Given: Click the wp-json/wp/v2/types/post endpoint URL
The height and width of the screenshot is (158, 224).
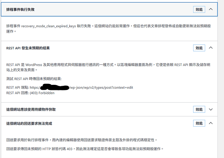Looking at the screenshot, I should point(101,88).
